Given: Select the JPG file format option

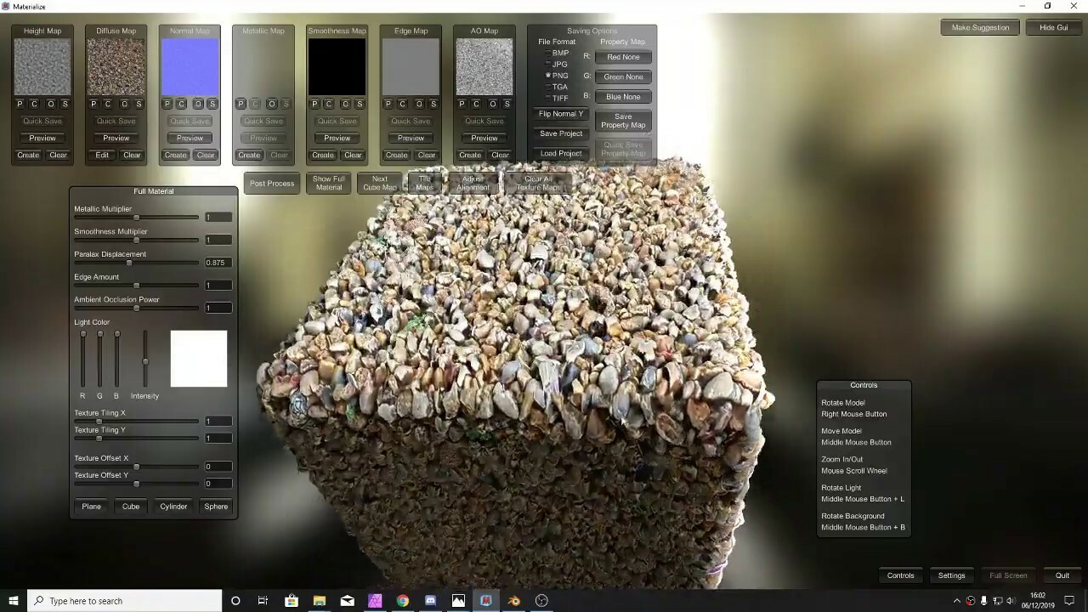Looking at the screenshot, I should coord(549,65).
